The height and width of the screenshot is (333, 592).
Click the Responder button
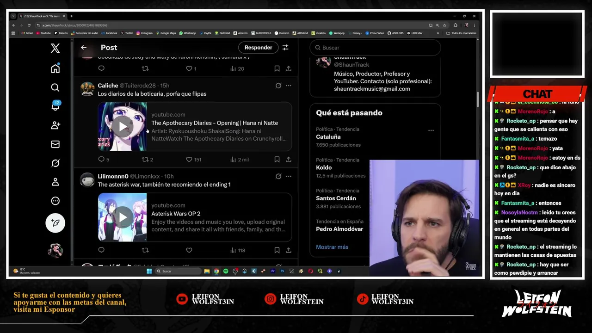pos(258,48)
